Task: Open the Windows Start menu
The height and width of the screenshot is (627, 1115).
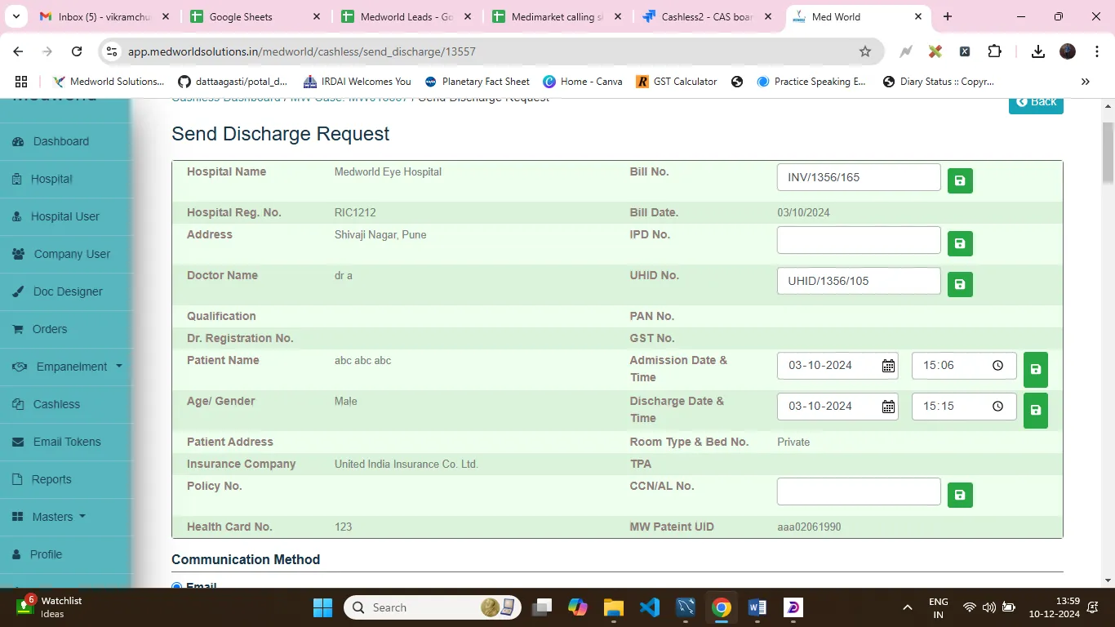Action: coord(323,607)
